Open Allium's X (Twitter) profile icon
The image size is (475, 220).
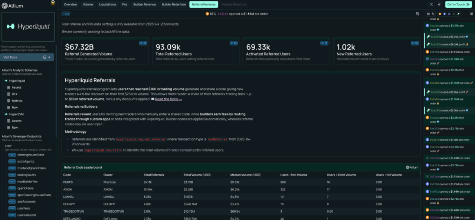tap(431, 4)
